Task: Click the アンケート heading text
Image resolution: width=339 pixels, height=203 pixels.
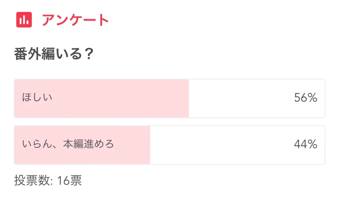Action: tap(75, 20)
